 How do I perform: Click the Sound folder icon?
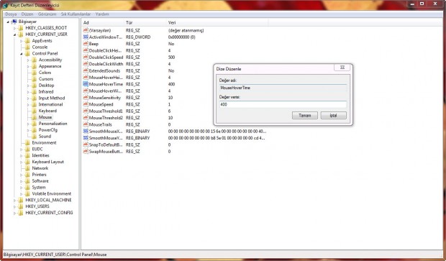34,136
